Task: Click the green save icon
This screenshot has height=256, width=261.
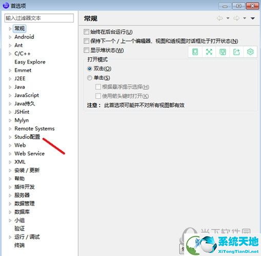Action: coord(223,52)
